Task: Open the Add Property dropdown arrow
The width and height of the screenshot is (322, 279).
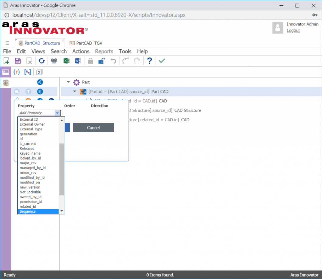Action: click(x=57, y=113)
